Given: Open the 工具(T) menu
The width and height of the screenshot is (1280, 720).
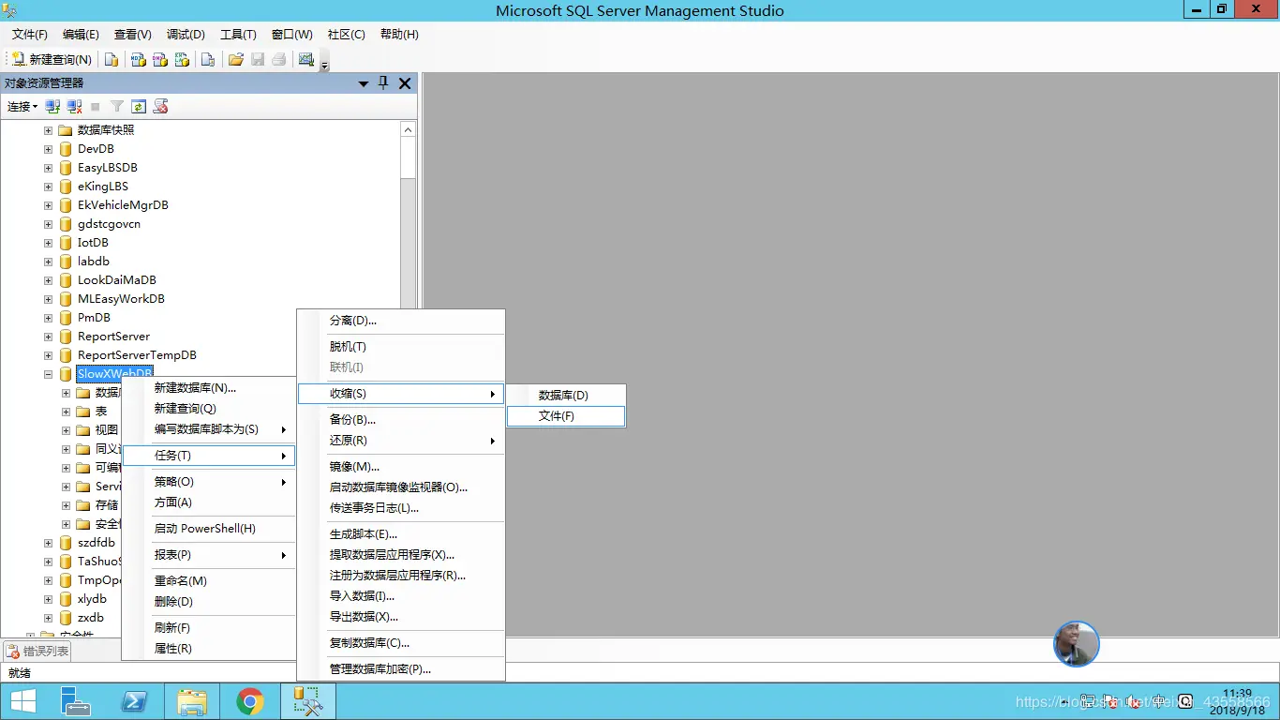Looking at the screenshot, I should tap(238, 34).
